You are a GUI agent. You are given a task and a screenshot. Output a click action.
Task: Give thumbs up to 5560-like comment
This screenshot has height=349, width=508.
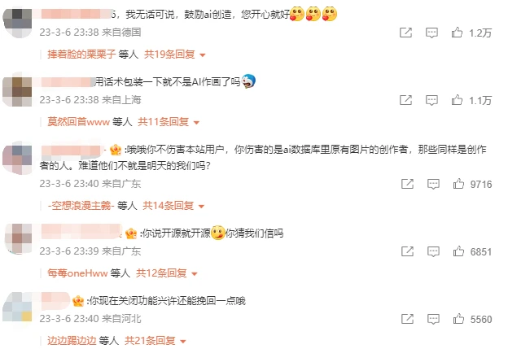[458, 319]
